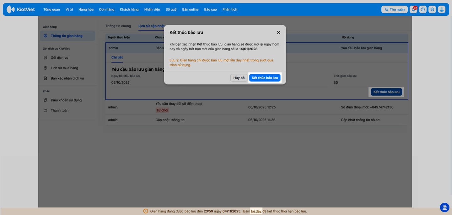Open the help question mark icon
452x215 pixels.
[x=423, y=9]
